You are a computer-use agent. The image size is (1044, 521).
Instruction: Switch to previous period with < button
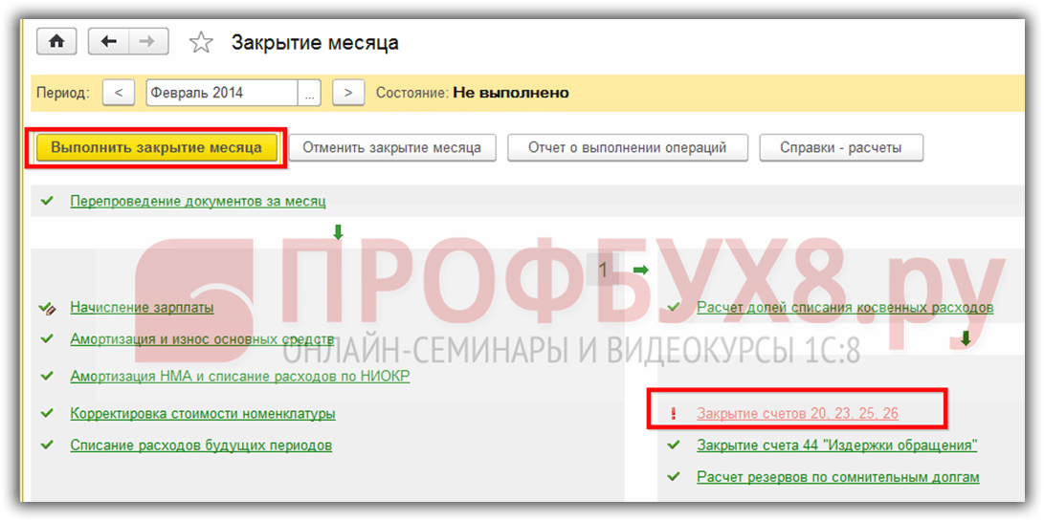coord(118,93)
